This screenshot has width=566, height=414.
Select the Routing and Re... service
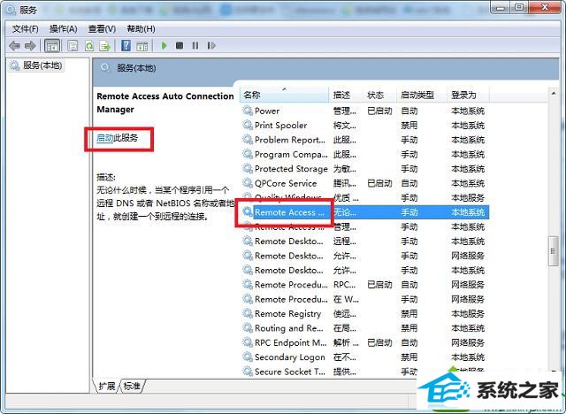(364, 328)
